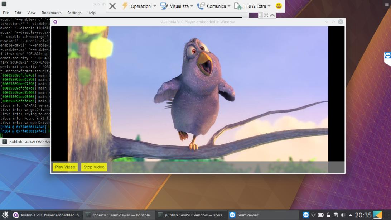Viewport: 391px width, 220px height.
Task: Open the Operazioni dropdown in TeamViewer toolbar
Action: coord(139,6)
